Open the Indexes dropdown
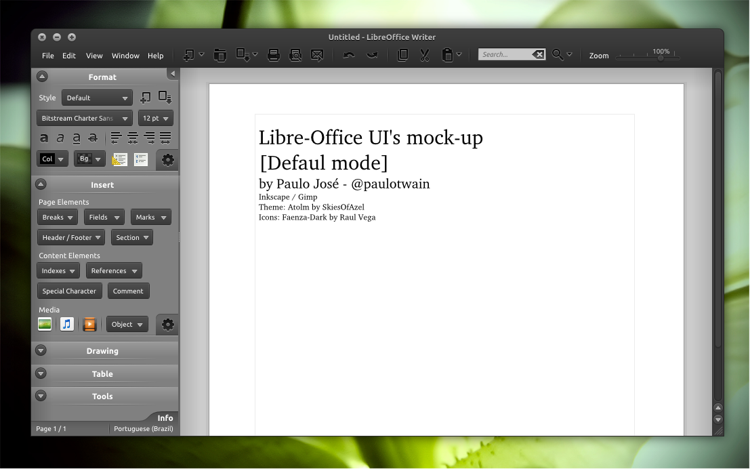The height and width of the screenshot is (469, 750). coord(58,271)
